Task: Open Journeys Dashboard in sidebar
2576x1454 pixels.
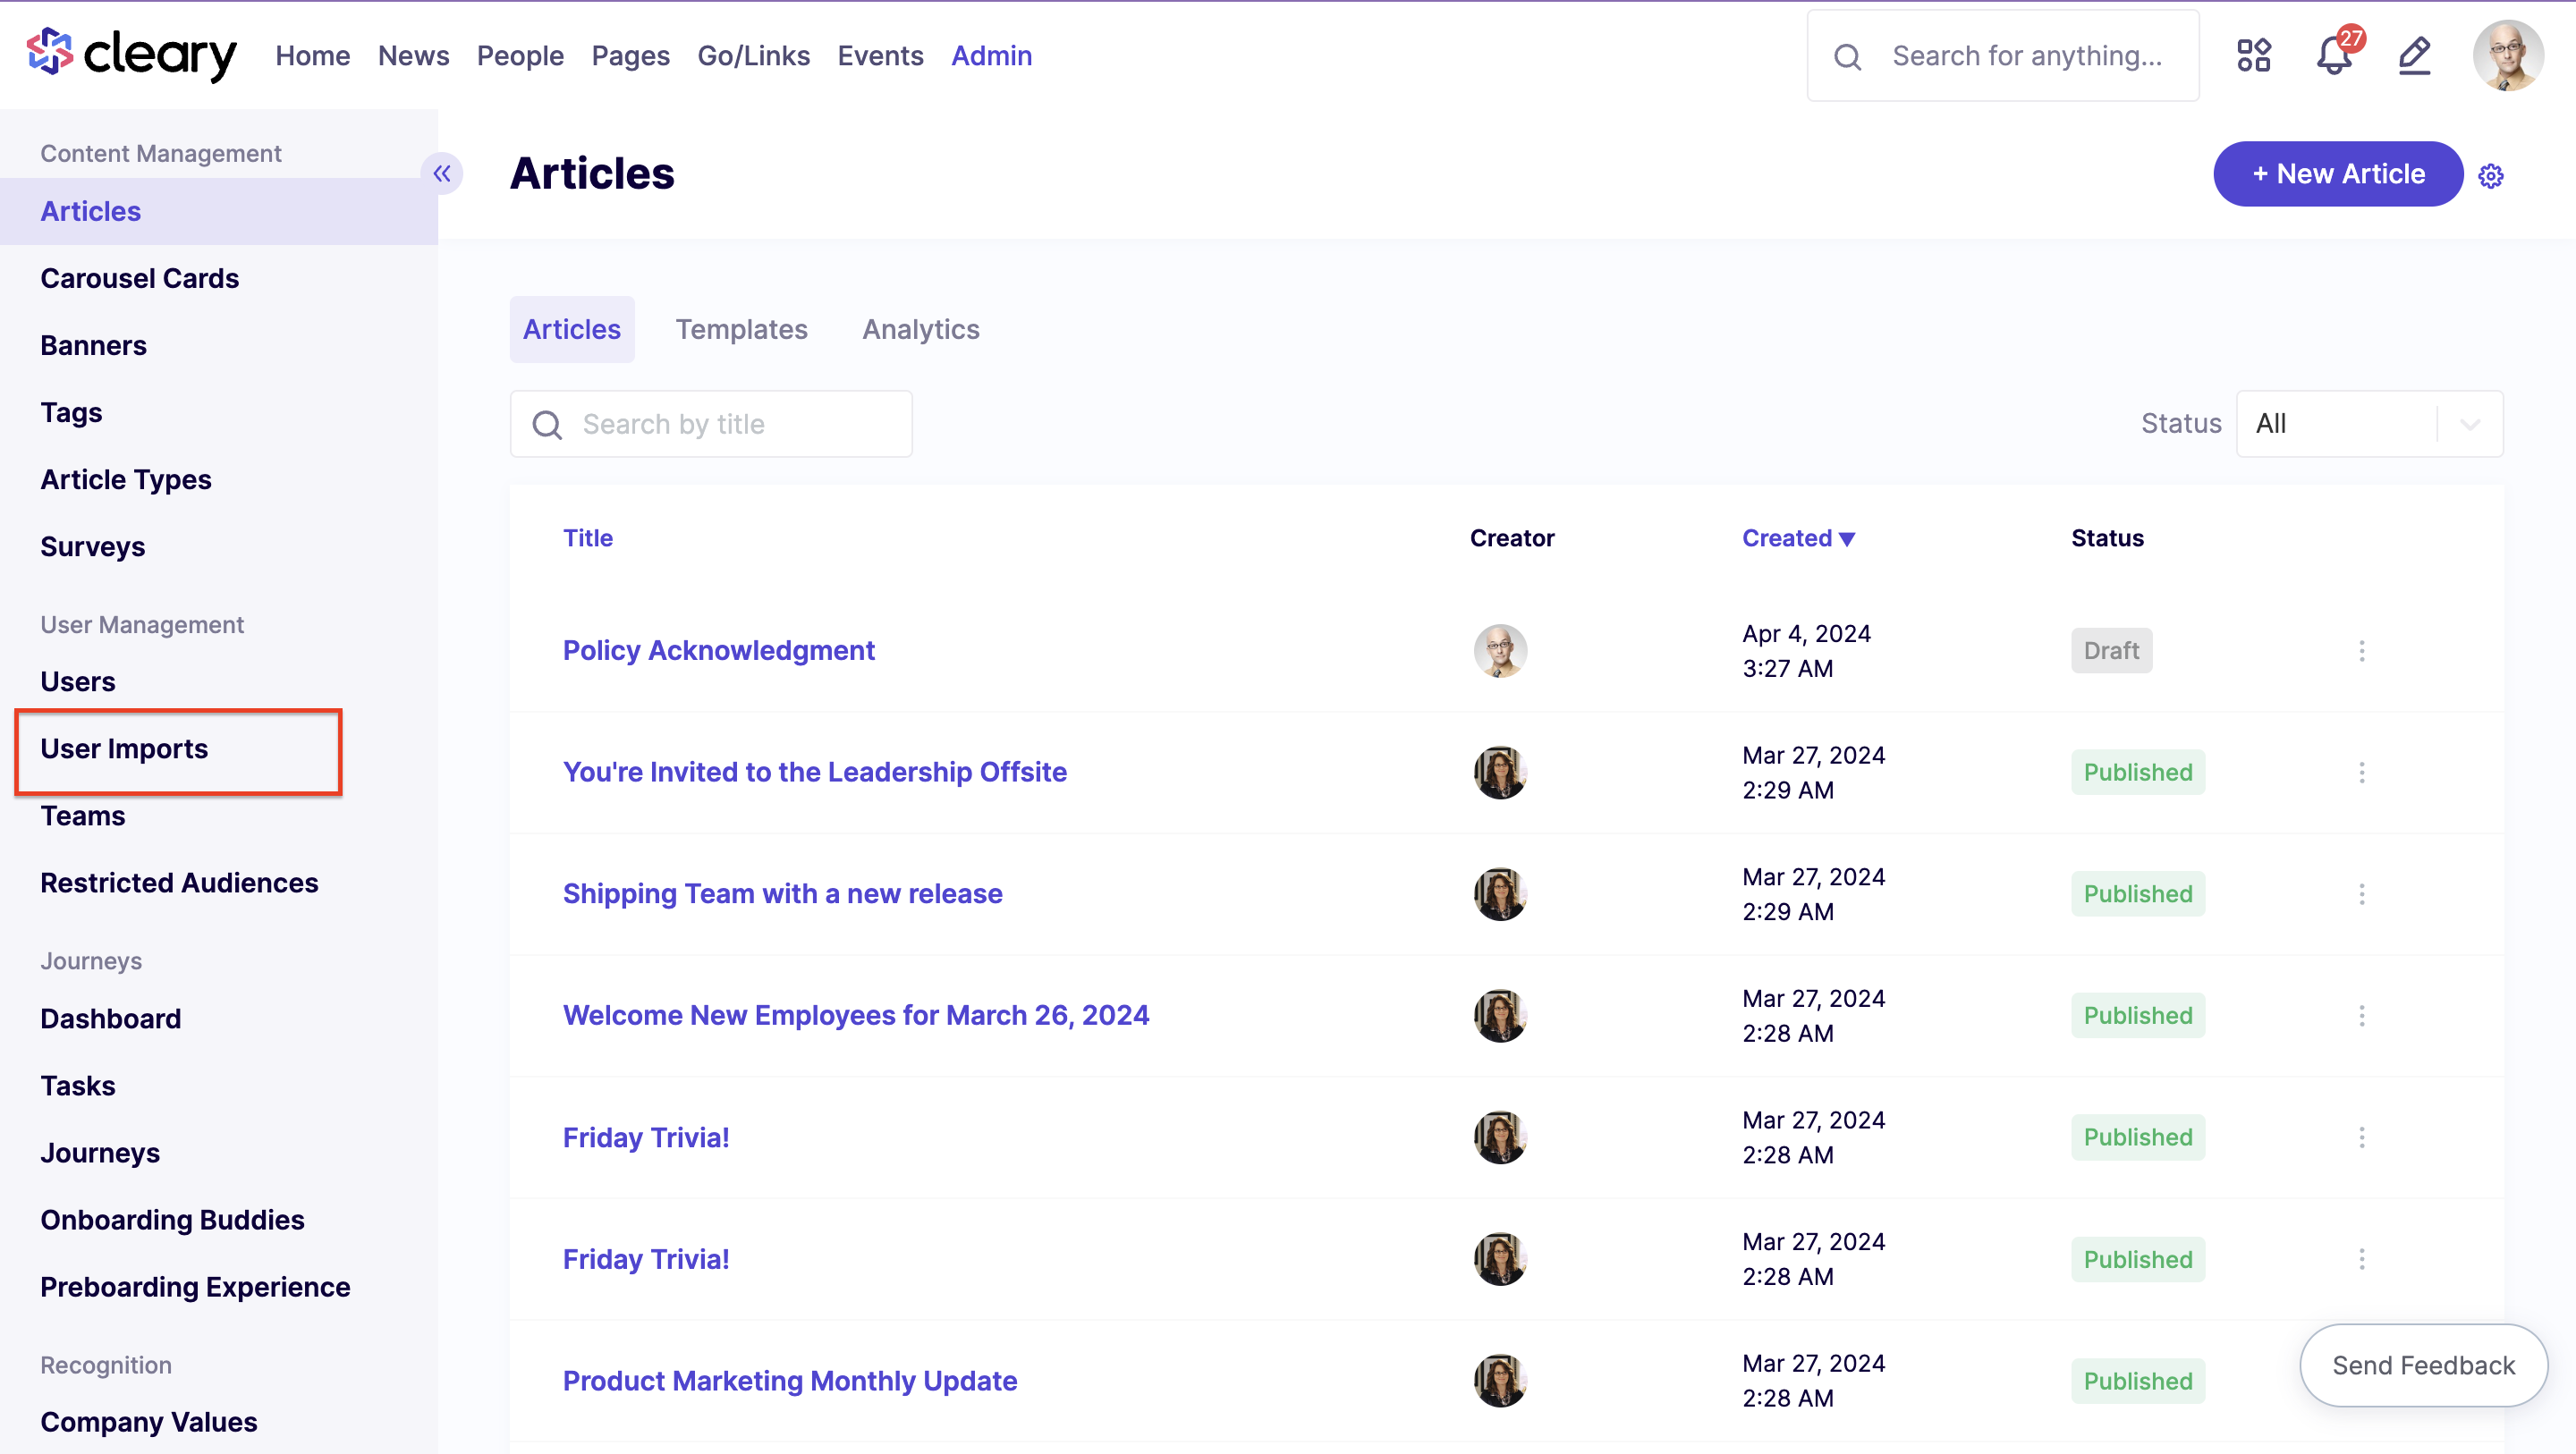Action: pos(110,1018)
